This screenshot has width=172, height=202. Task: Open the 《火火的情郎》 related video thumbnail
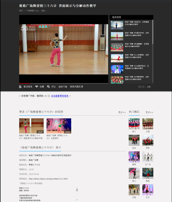coord(117,58)
